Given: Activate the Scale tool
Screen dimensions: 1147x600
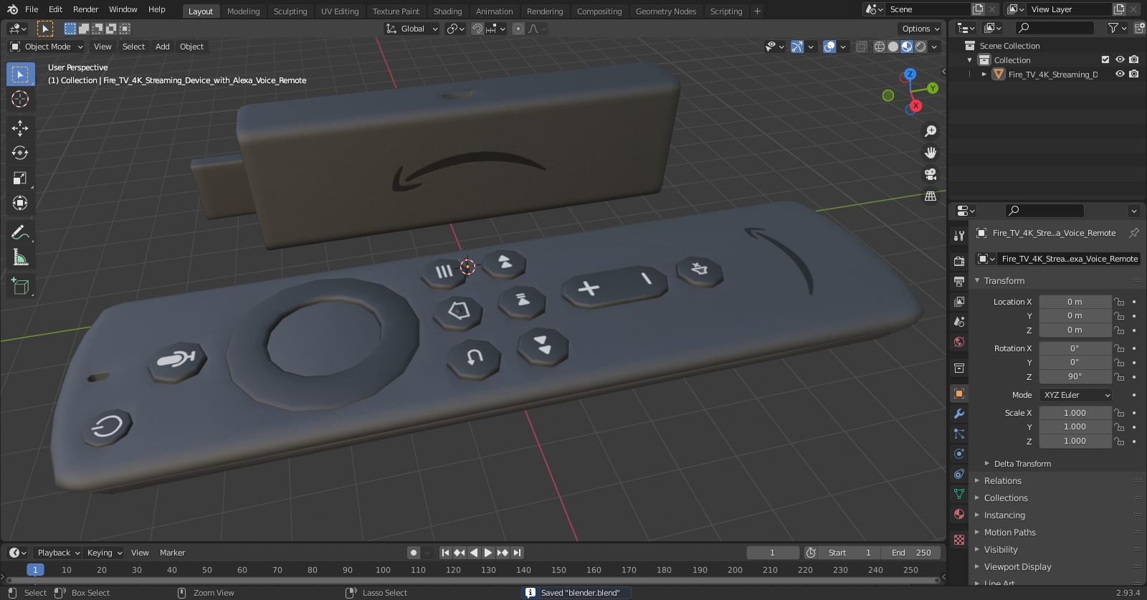Looking at the screenshot, I should (x=20, y=178).
